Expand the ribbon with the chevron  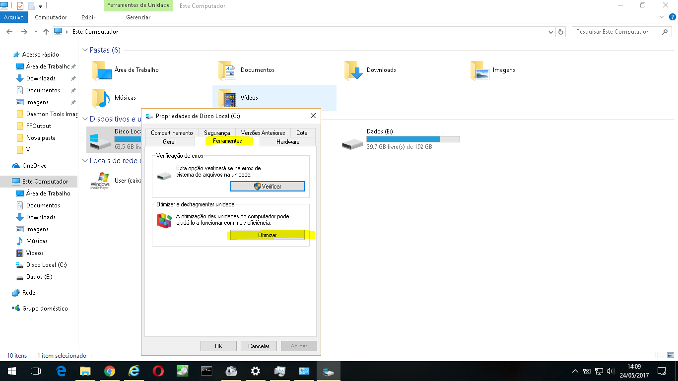tap(661, 17)
